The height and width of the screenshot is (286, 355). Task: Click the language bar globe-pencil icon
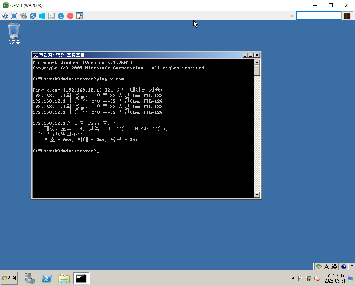coord(319,267)
